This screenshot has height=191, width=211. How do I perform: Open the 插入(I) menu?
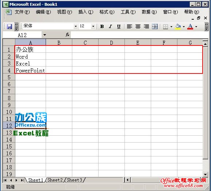86,12
